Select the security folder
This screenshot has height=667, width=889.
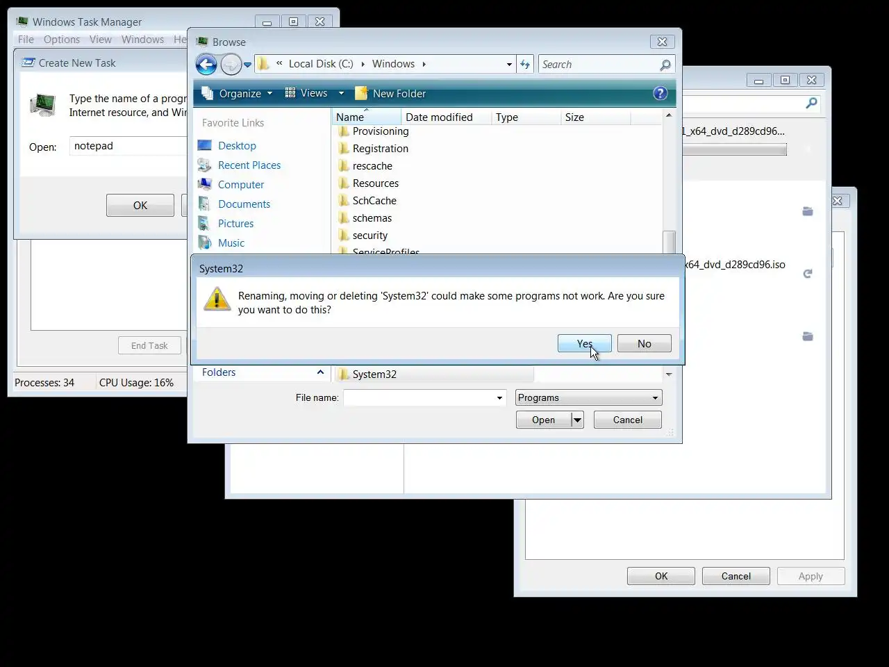coord(369,236)
